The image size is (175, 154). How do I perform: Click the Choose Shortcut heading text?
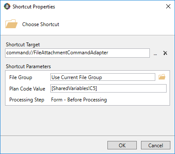pos(41,24)
